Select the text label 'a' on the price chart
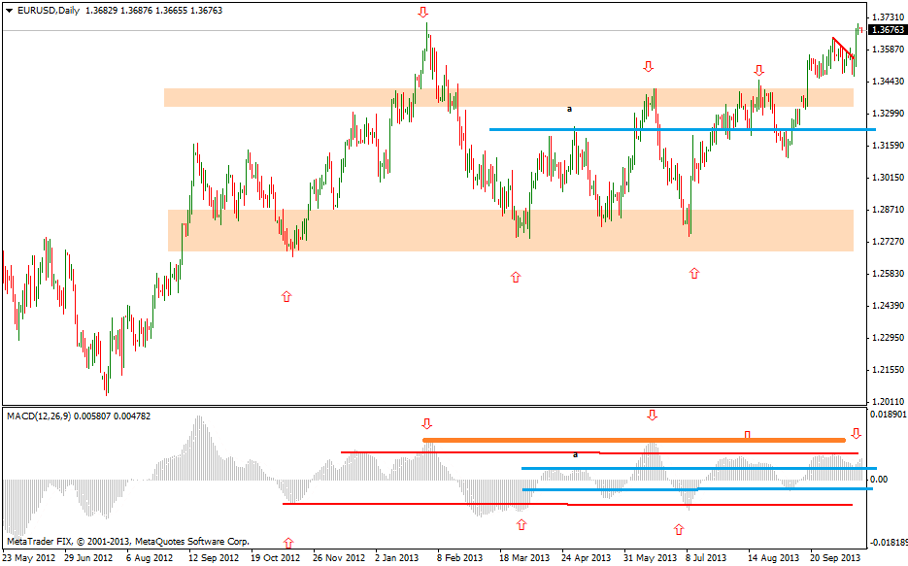This screenshot has height=566, width=908. point(569,110)
